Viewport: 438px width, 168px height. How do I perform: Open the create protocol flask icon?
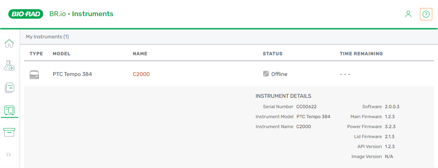(x=9, y=66)
